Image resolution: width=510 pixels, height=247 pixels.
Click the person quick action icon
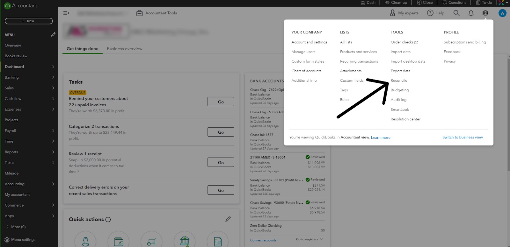[85, 241]
